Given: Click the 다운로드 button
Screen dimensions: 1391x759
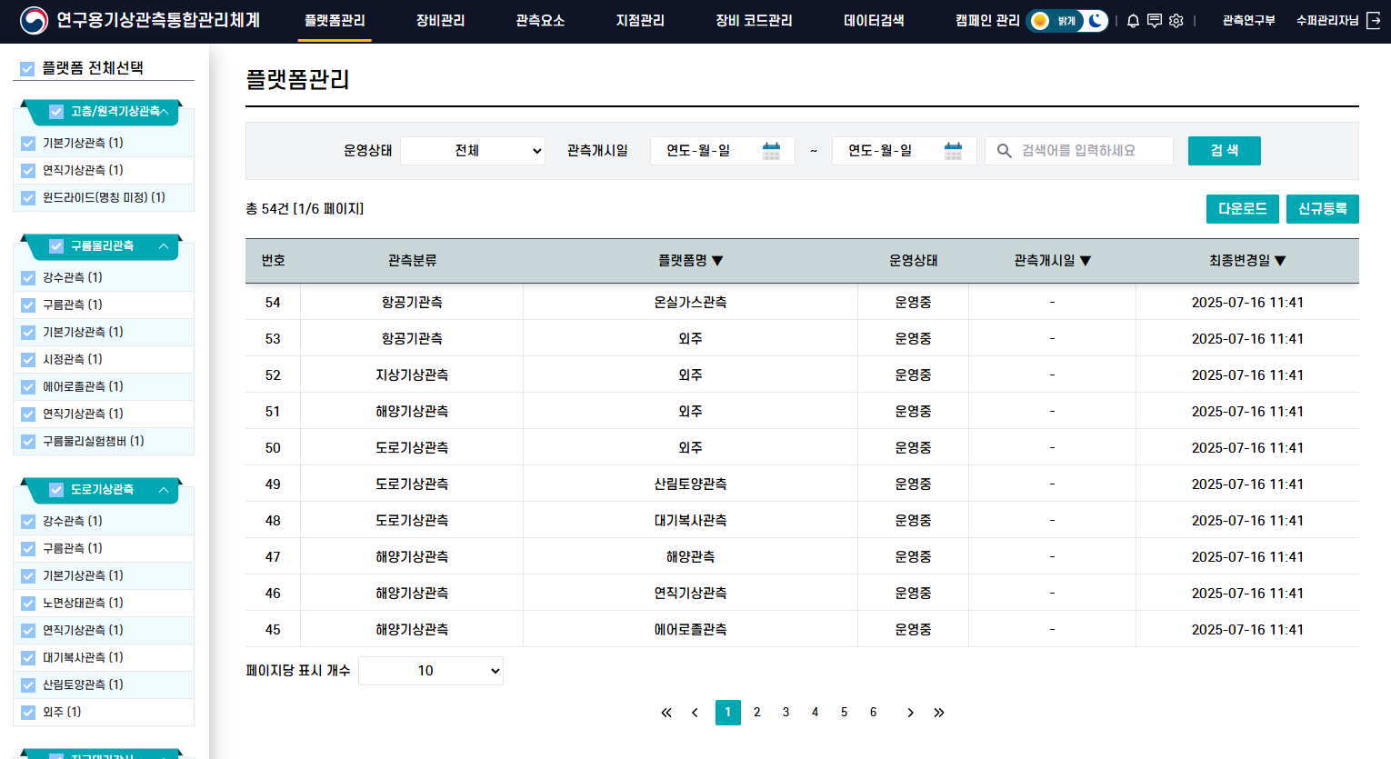Looking at the screenshot, I should click(x=1243, y=209).
